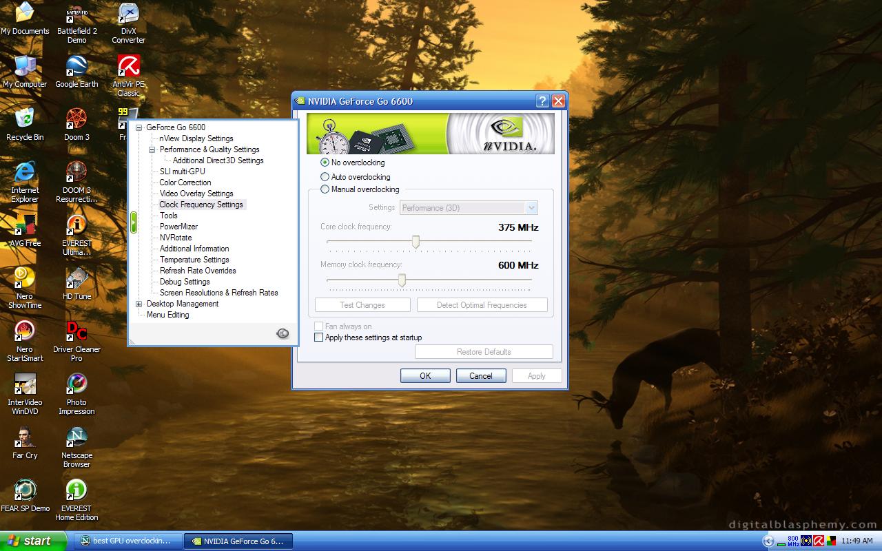Open the Tools page
Image resolution: width=882 pixels, height=551 pixels.
point(169,216)
